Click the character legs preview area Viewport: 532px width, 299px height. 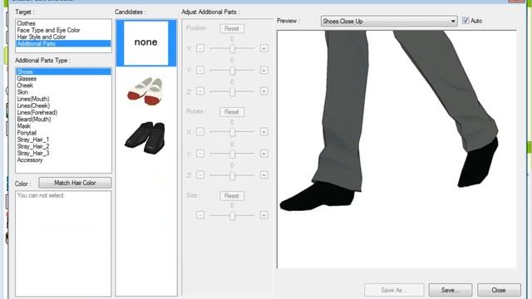397,149
